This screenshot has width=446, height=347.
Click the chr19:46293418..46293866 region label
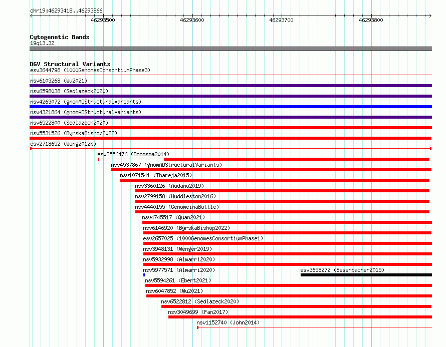coord(66,11)
